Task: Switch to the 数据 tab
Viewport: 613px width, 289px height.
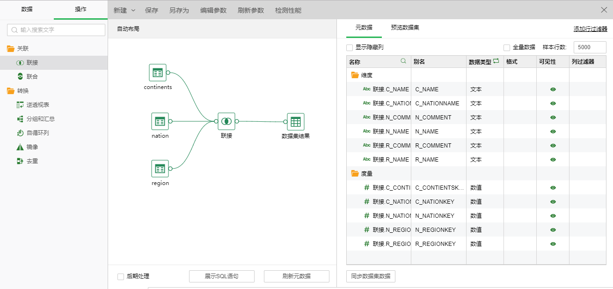Action: click(x=27, y=9)
